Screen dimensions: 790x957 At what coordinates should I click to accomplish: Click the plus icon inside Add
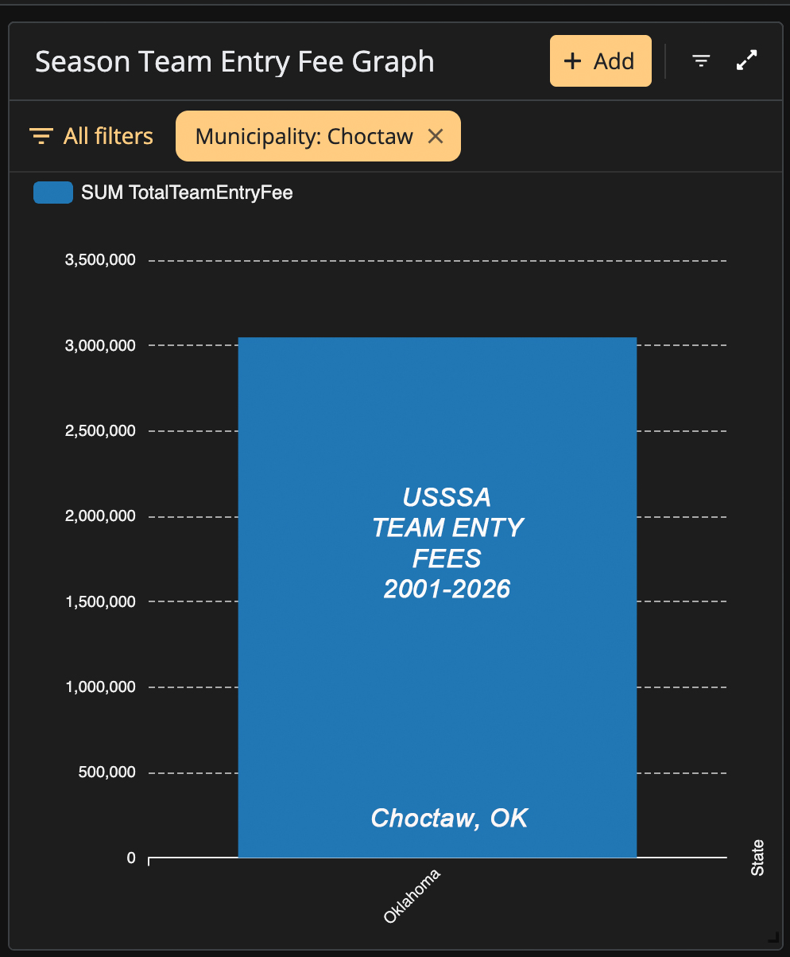pyautogui.click(x=572, y=61)
